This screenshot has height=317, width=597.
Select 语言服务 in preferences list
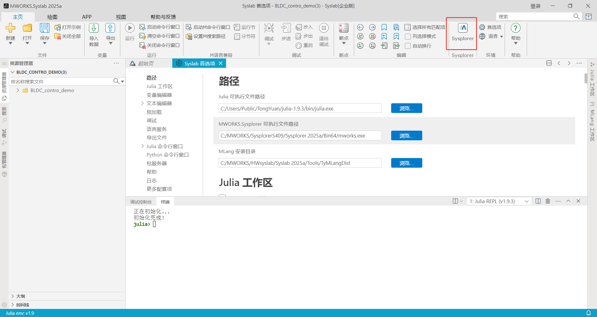pyautogui.click(x=157, y=129)
